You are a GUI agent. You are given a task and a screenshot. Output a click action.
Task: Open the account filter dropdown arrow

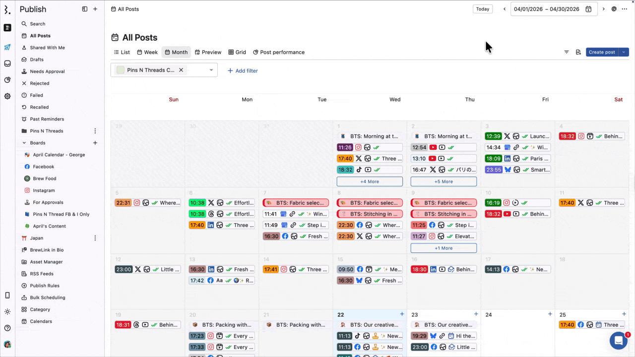coord(211,70)
